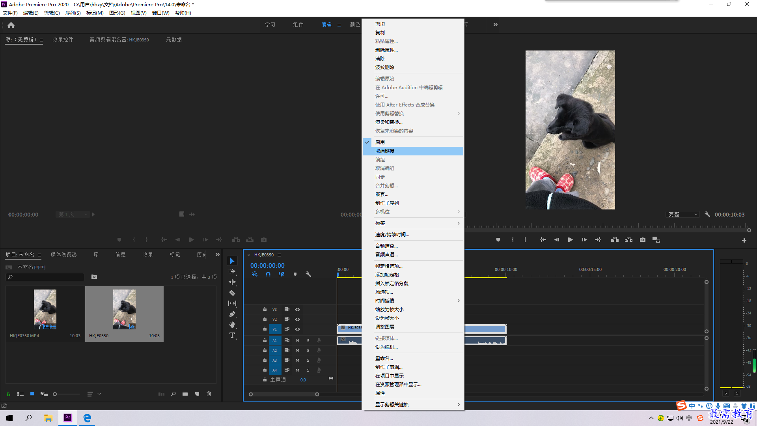Choose 取消链接 from context menu

pyautogui.click(x=413, y=151)
